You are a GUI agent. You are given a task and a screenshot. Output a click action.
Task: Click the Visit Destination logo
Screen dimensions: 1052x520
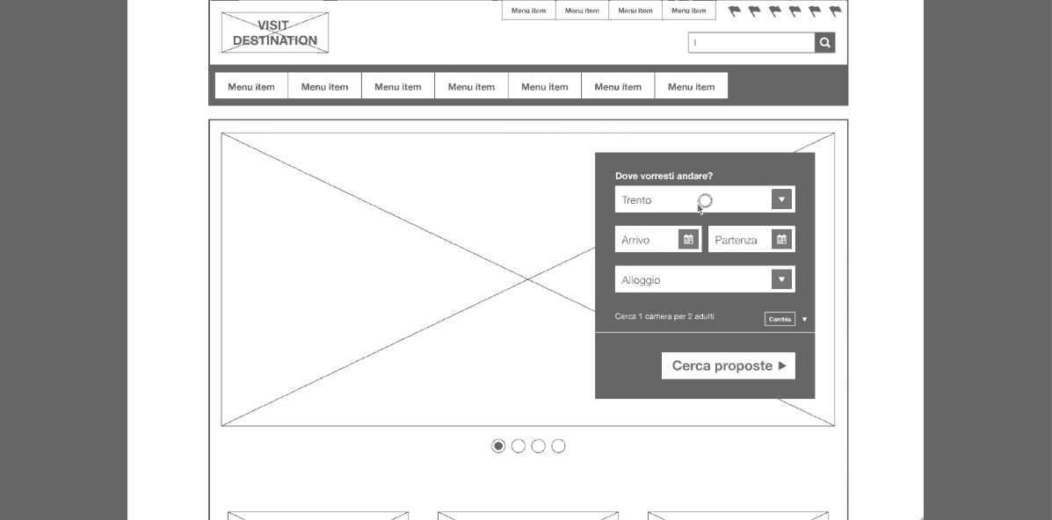pos(275,32)
